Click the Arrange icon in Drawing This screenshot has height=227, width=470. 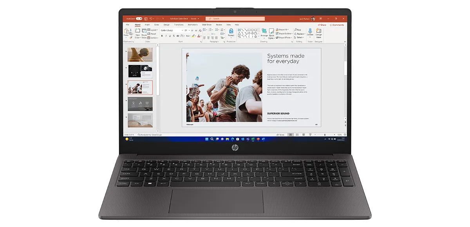click(x=264, y=31)
